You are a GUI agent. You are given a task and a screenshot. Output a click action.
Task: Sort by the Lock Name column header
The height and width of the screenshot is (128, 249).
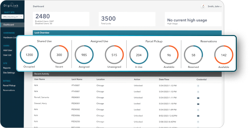click(x=77, y=79)
